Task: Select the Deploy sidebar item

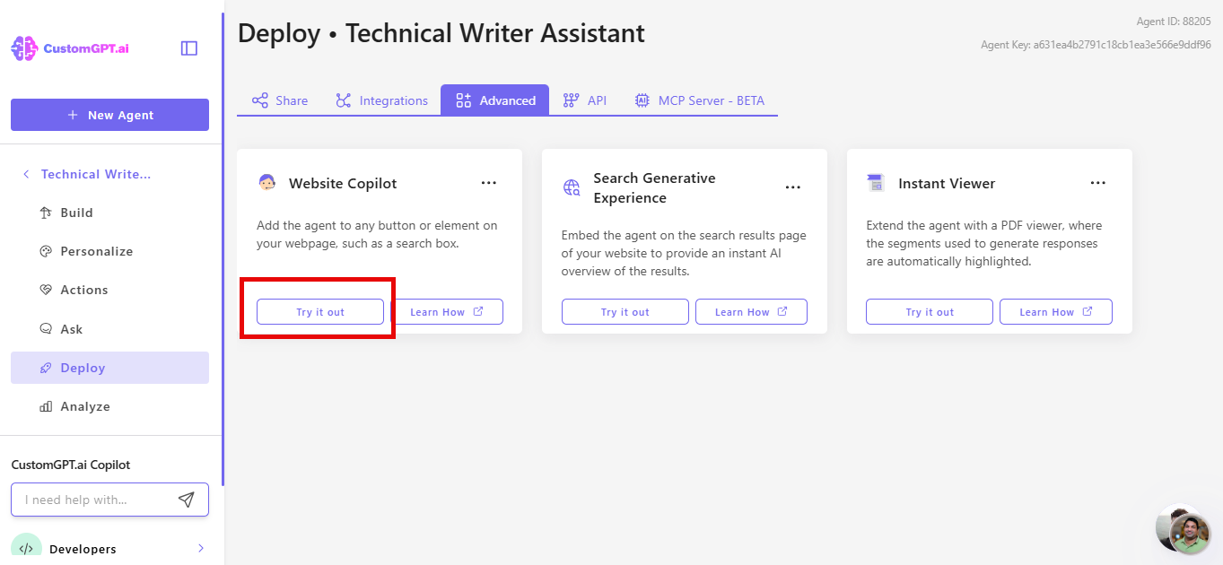Action: 109,368
